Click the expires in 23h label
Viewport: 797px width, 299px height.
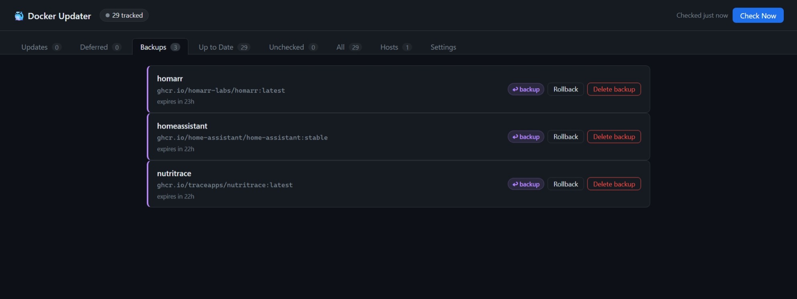(175, 102)
